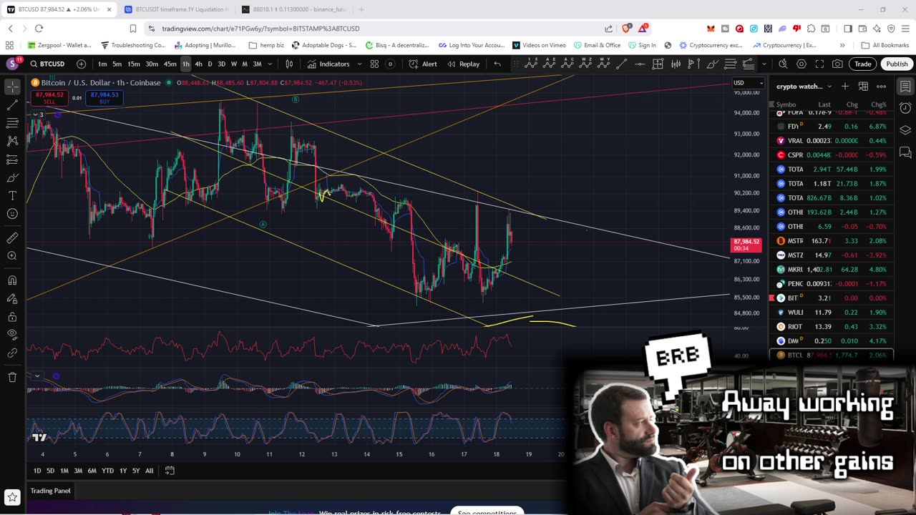Take a chart snapshot with camera icon
The height and width of the screenshot is (515, 916).
click(x=837, y=64)
